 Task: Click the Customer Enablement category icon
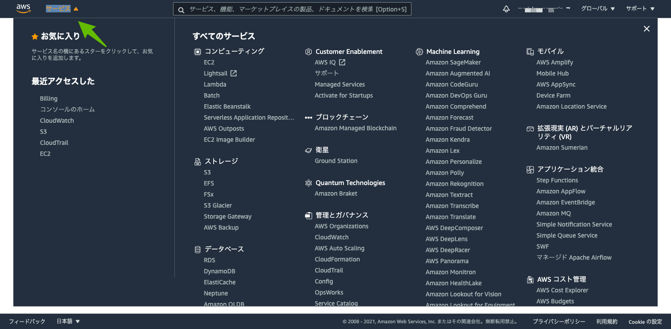pyautogui.click(x=309, y=52)
